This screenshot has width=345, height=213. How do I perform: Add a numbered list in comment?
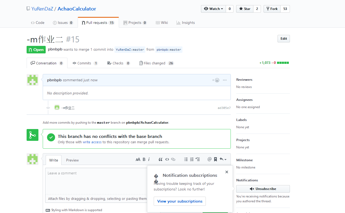pyautogui.click(x=192, y=159)
